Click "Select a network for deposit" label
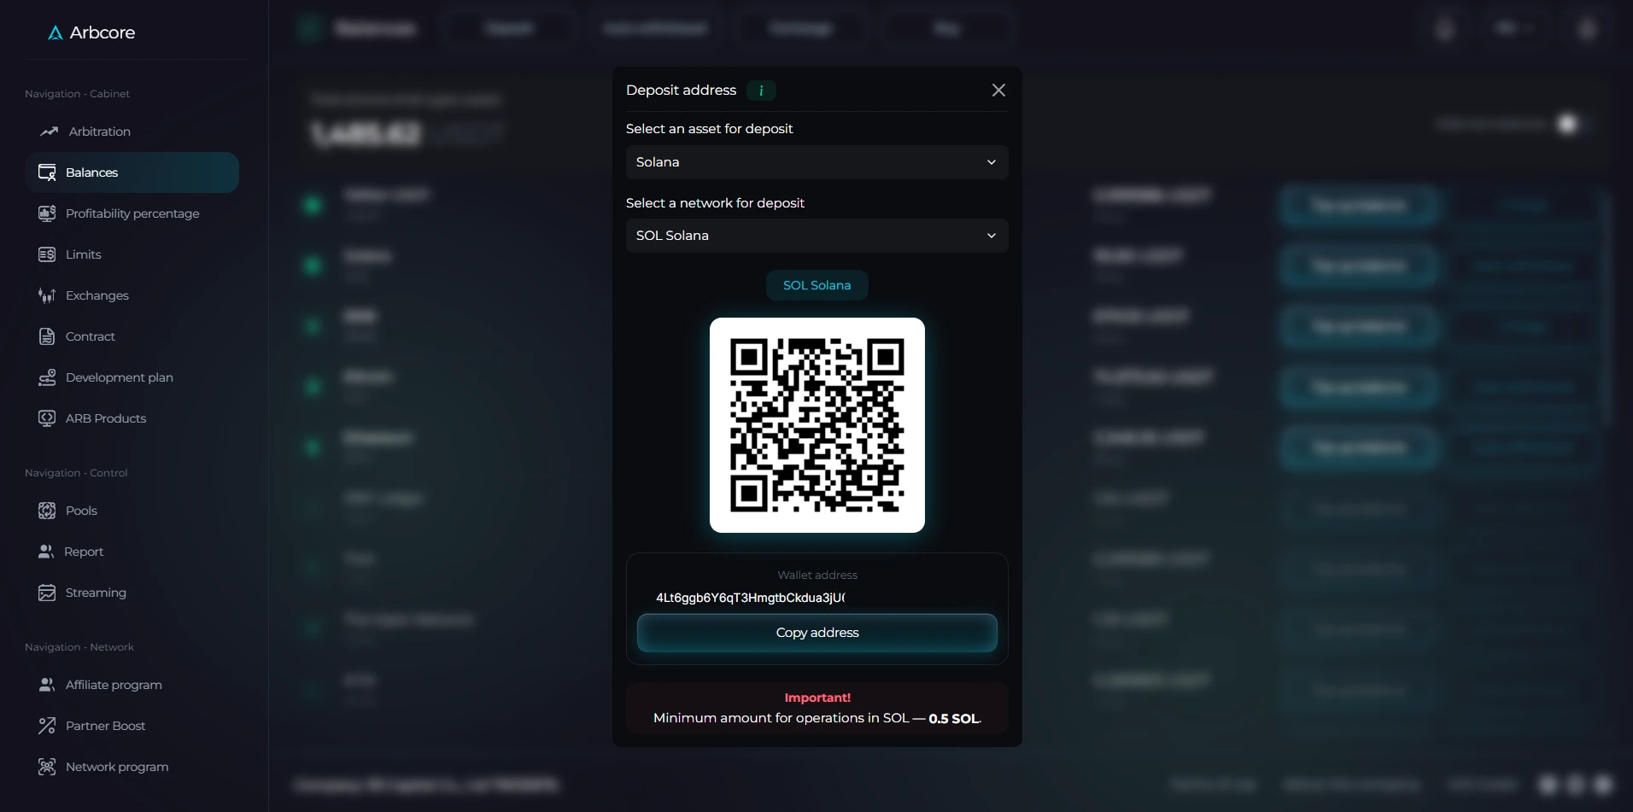Viewport: 1633px width, 812px height. coord(715,203)
